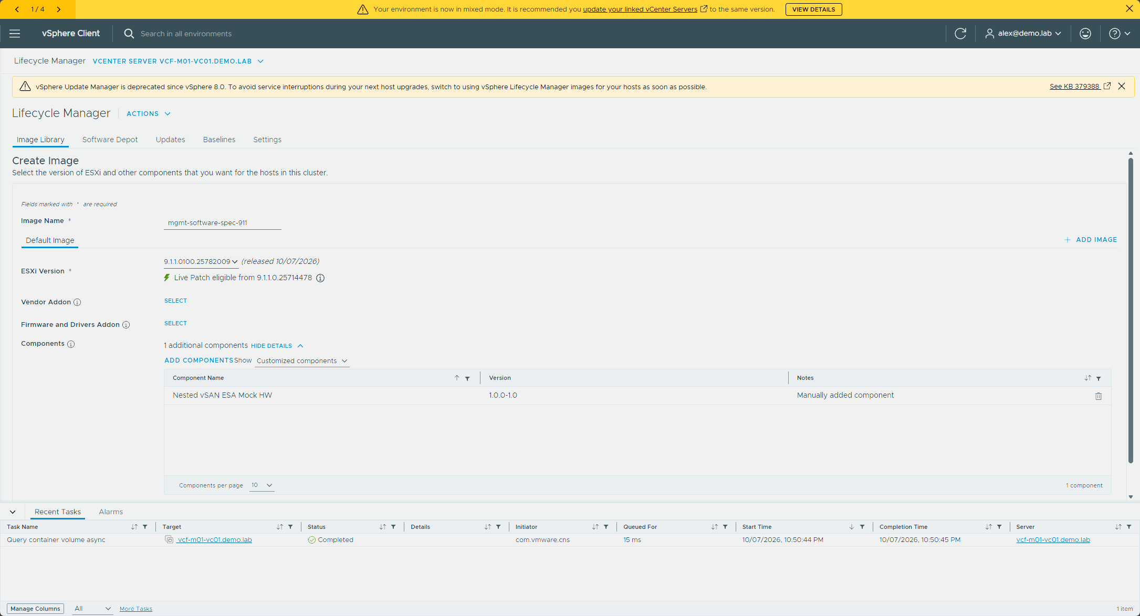The width and height of the screenshot is (1140, 616).
Task: Click SELECT for Vendor Addon
Action: coord(175,301)
